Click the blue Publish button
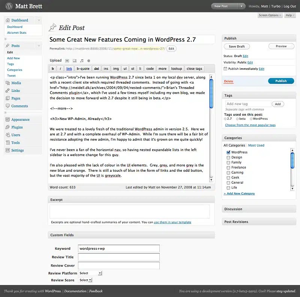This screenshot has width=300, height=297. [x=281, y=81]
